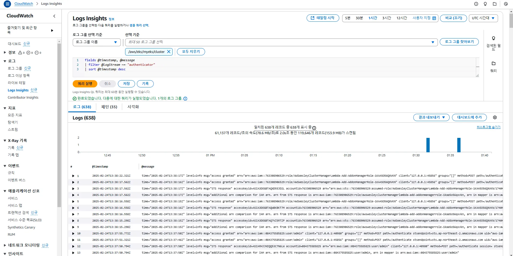Run the query
The height and width of the screenshot is (256, 513).
click(x=85, y=84)
